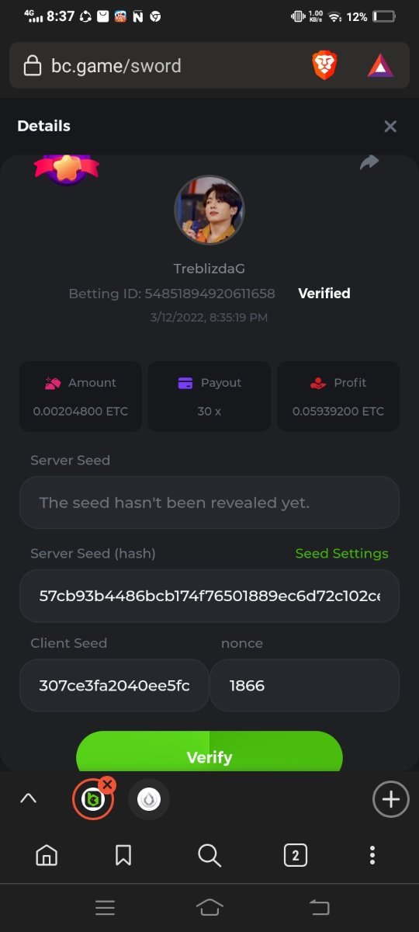Close the active BC.Game tab
Screen dimensions: 419x932
coord(108,784)
